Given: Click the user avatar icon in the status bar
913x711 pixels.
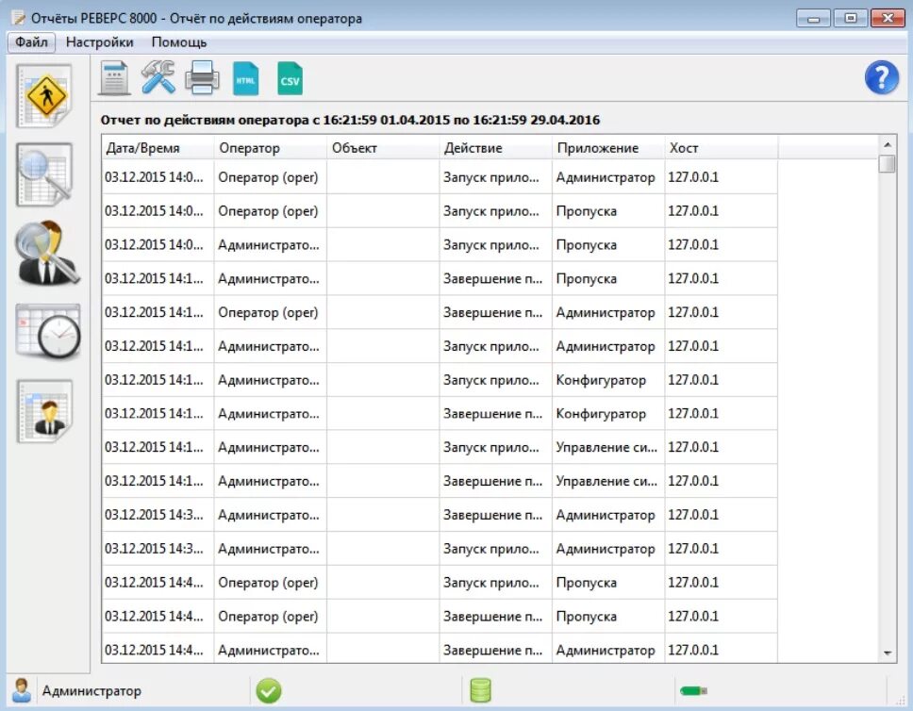Looking at the screenshot, I should coord(22,690).
